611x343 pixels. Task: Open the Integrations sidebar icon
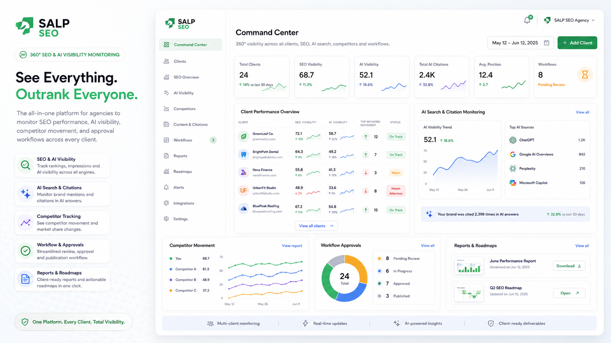coord(166,203)
